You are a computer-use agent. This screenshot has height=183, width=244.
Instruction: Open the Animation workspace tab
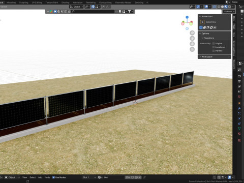[x=78, y=3]
